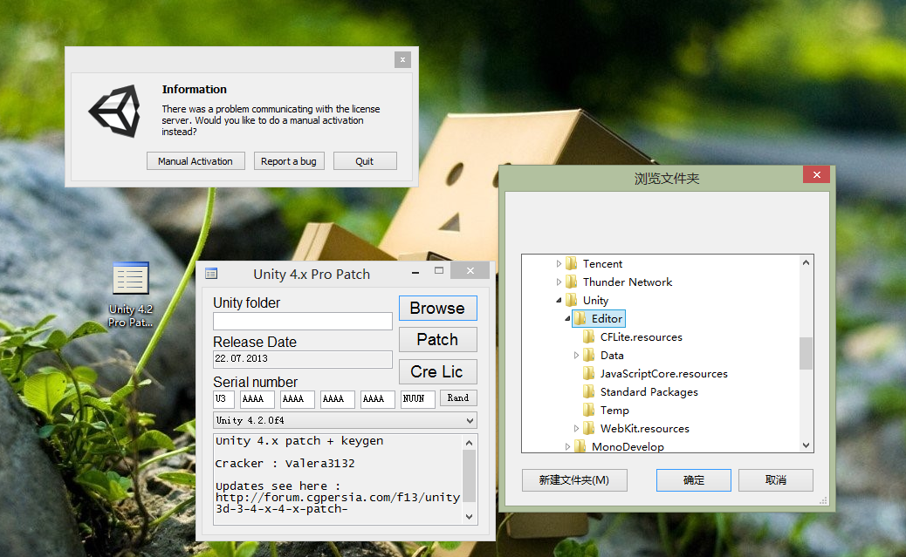
Task: Click 新建文件夹(M) button
Action: [574, 480]
